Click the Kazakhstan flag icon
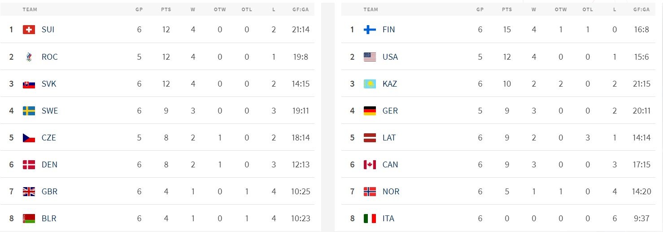The height and width of the screenshot is (232, 663). coord(370,84)
